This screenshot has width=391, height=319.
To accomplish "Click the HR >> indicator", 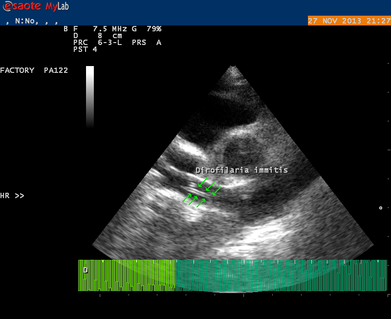I will tap(12, 196).
